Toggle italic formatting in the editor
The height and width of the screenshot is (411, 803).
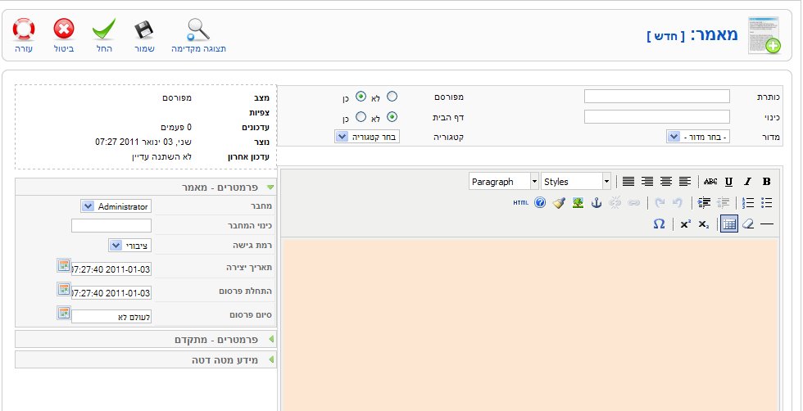[x=747, y=181]
